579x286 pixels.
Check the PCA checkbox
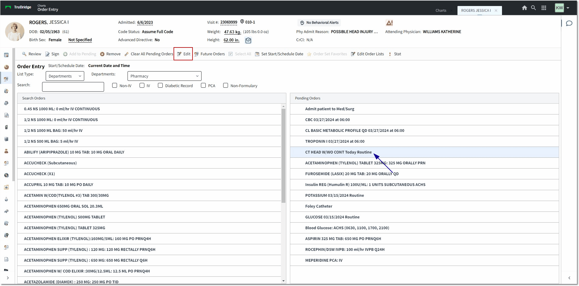[x=203, y=86]
